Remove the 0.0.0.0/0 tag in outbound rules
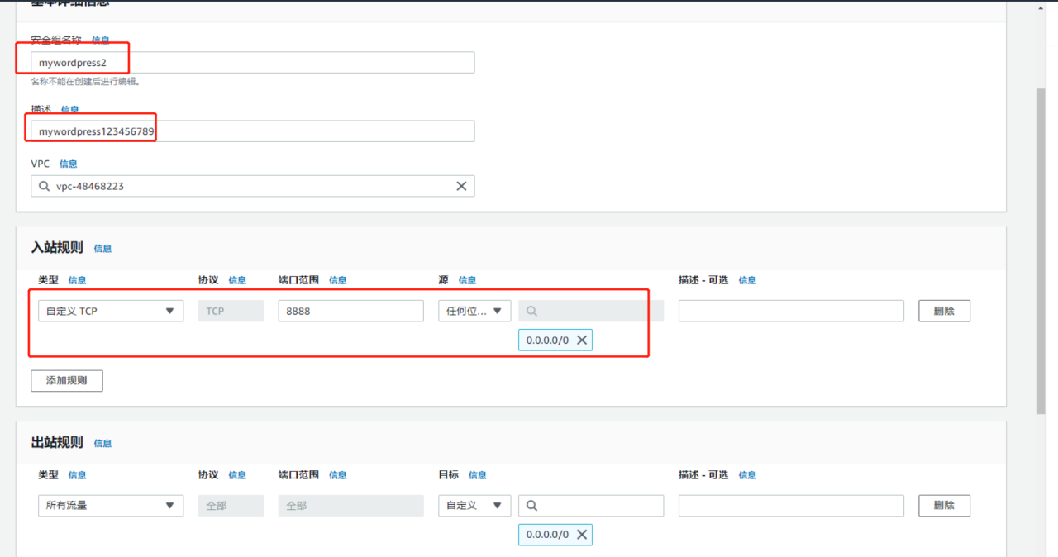The image size is (1058, 557). [x=581, y=535]
